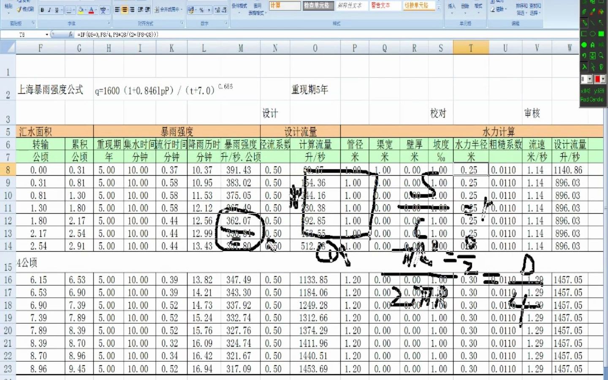
Task: Click the 重现期5年 cell
Action: tap(309, 90)
